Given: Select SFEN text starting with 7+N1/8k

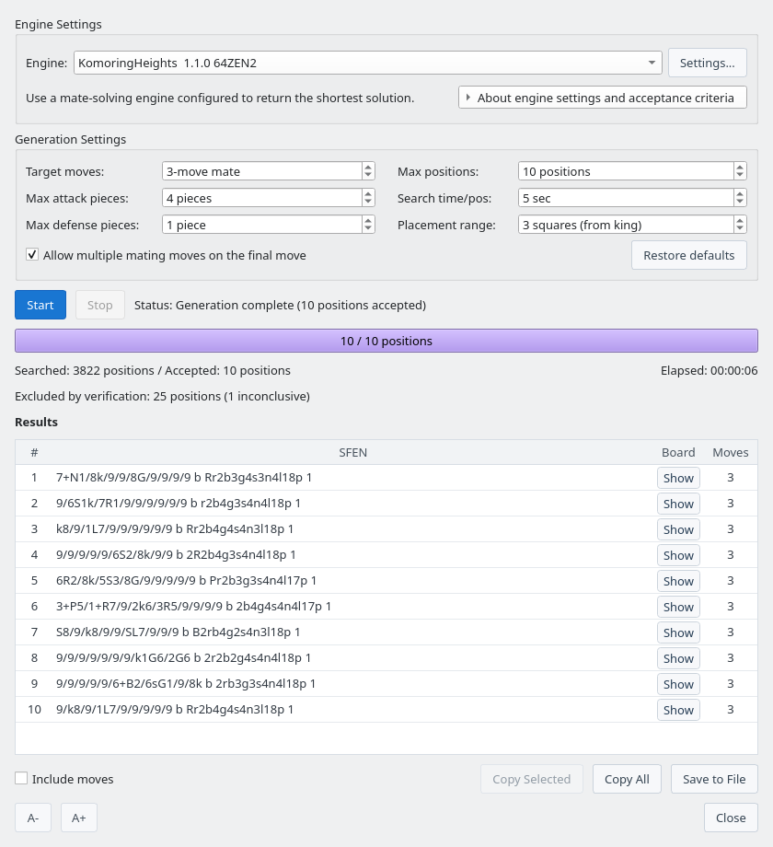Looking at the screenshot, I should tap(184, 478).
